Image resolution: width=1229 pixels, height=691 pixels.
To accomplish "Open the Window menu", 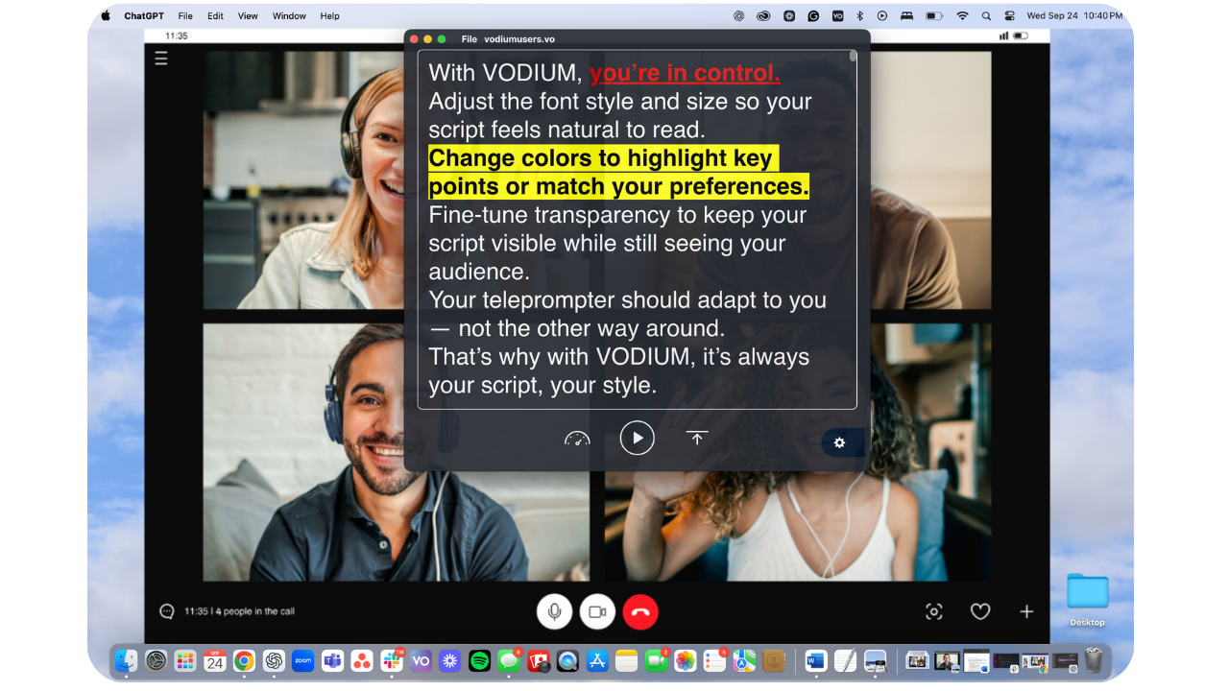I will coord(289,15).
